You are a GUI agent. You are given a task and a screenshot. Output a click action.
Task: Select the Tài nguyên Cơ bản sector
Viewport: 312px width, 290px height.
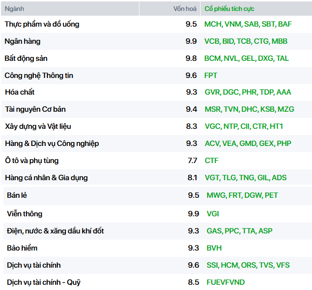[x=36, y=109]
